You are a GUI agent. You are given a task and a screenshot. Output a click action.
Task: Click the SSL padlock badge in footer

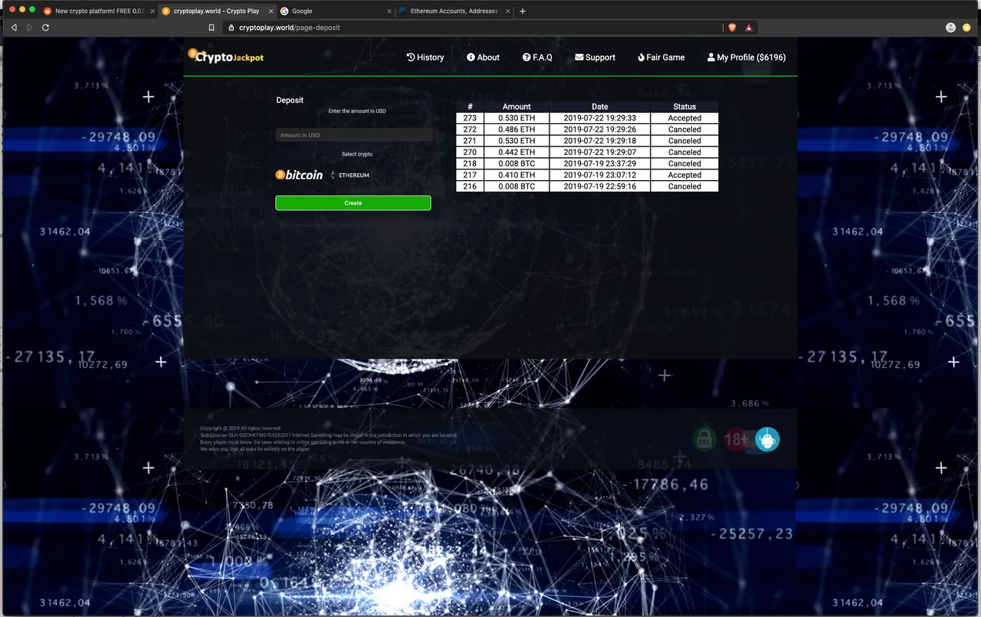(x=704, y=439)
